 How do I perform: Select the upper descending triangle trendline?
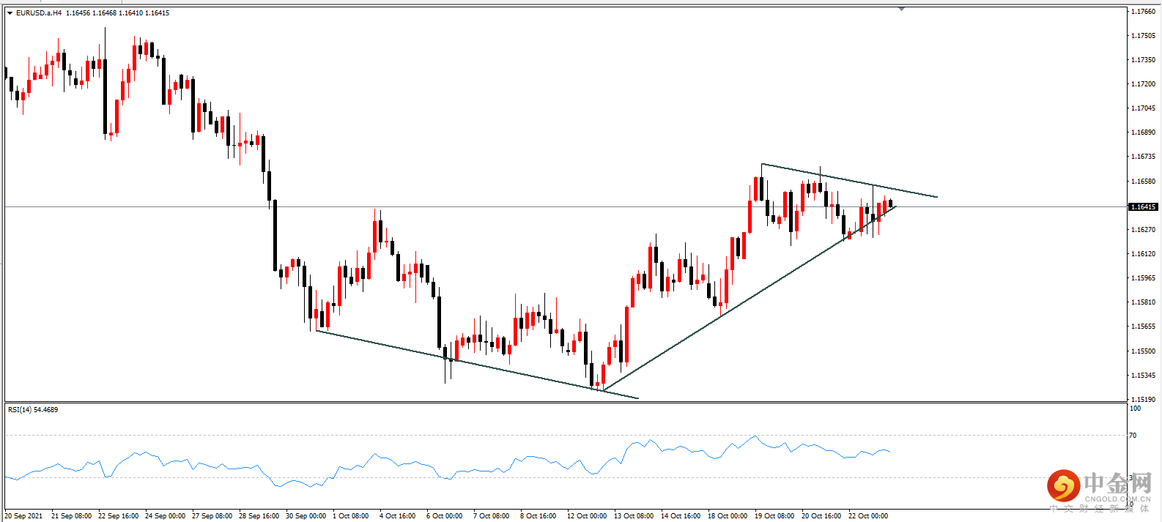(849, 180)
